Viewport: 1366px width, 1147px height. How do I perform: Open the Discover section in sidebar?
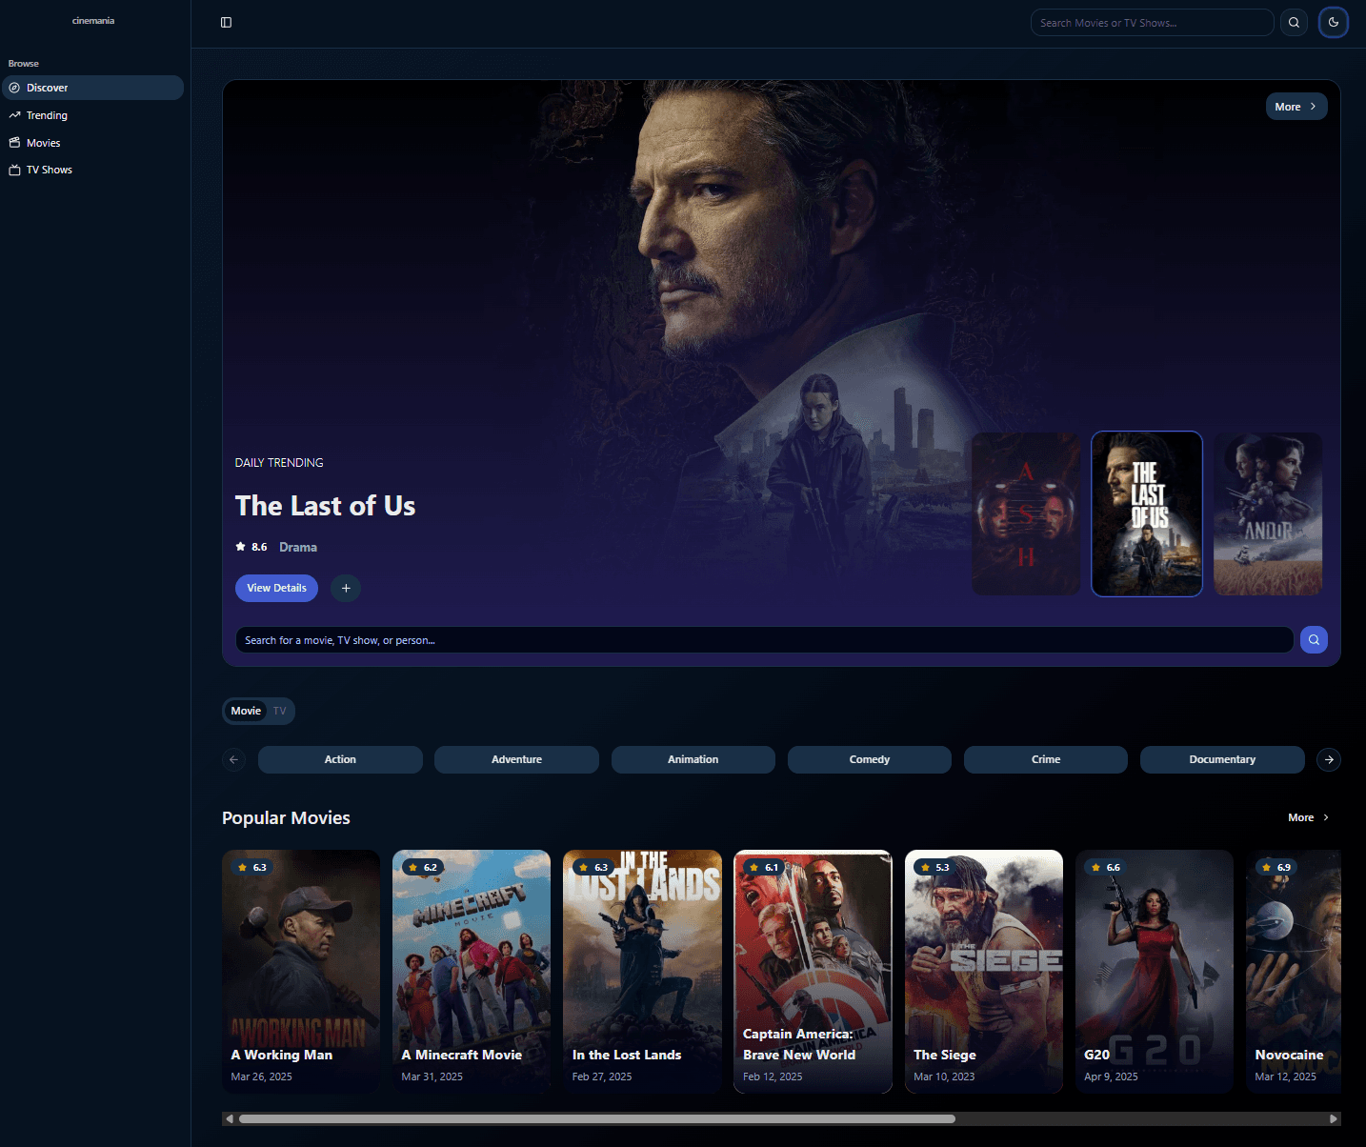click(x=92, y=88)
